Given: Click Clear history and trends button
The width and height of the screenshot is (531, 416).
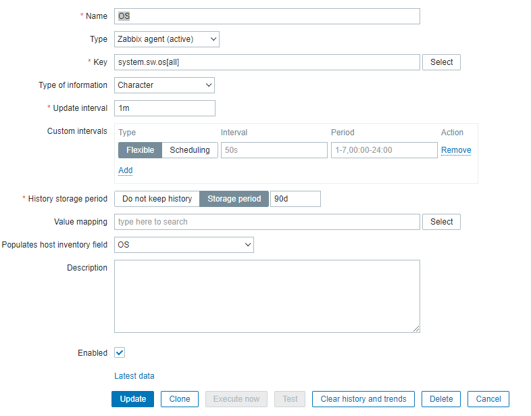Looking at the screenshot, I should coord(363,399).
